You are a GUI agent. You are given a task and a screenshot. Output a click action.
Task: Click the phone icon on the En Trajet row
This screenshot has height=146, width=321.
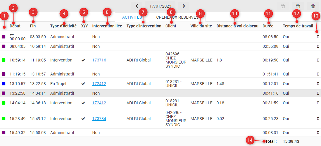point(318,84)
